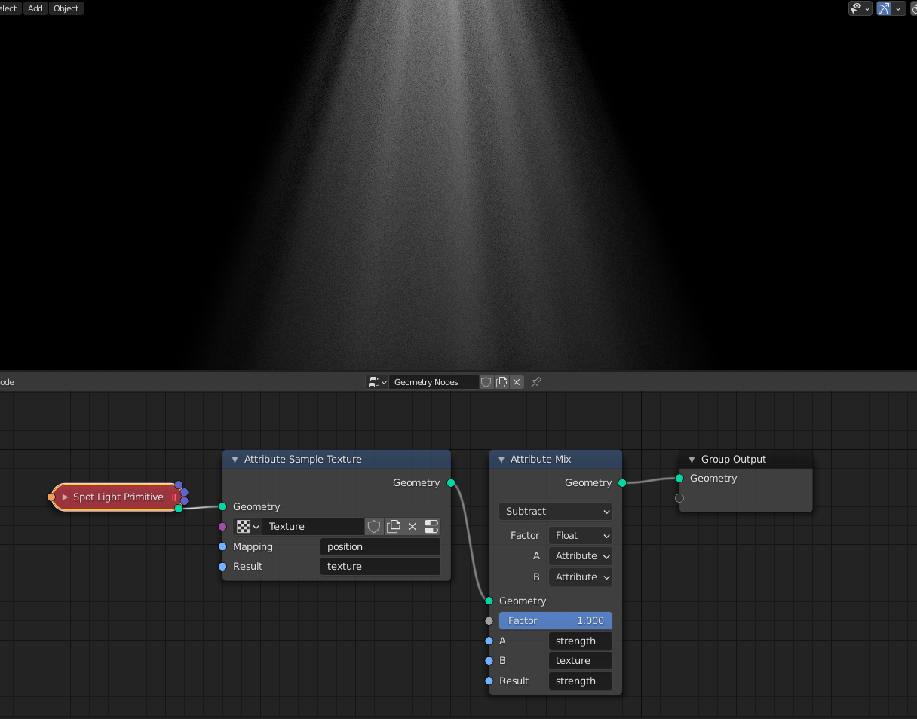The width and height of the screenshot is (917, 719).
Task: Click Geometry output socket of Sample Texture
Action: pos(451,482)
